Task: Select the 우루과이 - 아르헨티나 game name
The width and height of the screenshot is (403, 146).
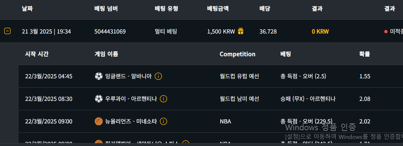Action: click(131, 99)
